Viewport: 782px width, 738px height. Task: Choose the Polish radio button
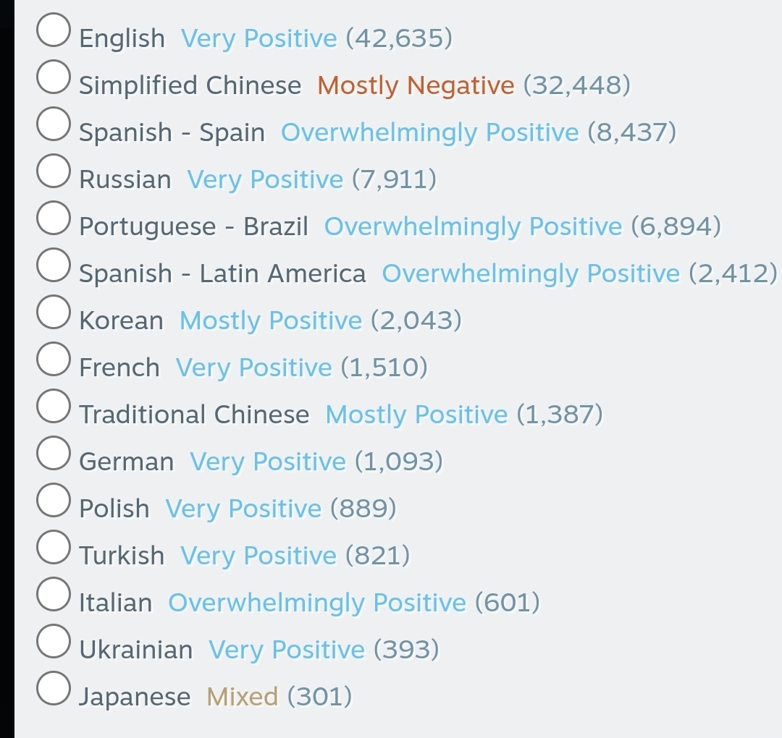point(54,500)
